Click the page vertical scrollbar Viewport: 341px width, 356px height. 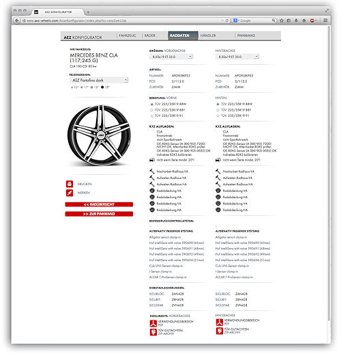pos(329,173)
